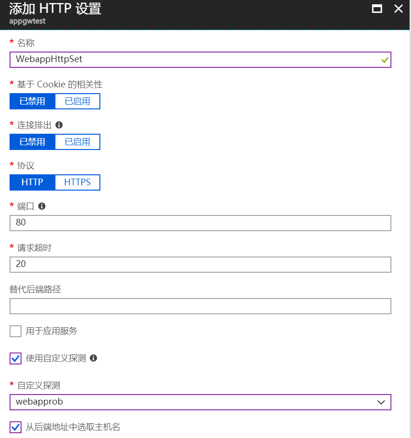Click the green checkmark in the name field
Viewport: 411px width, 438px height.
[385, 60]
